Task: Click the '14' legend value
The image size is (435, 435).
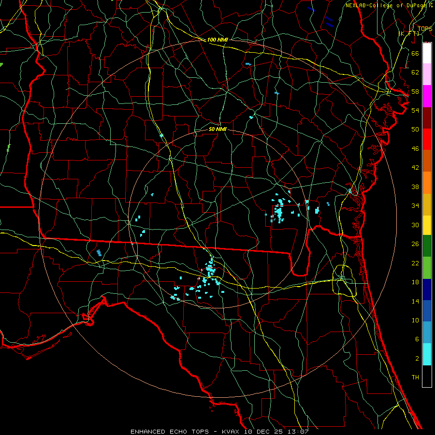Action: tap(415, 301)
